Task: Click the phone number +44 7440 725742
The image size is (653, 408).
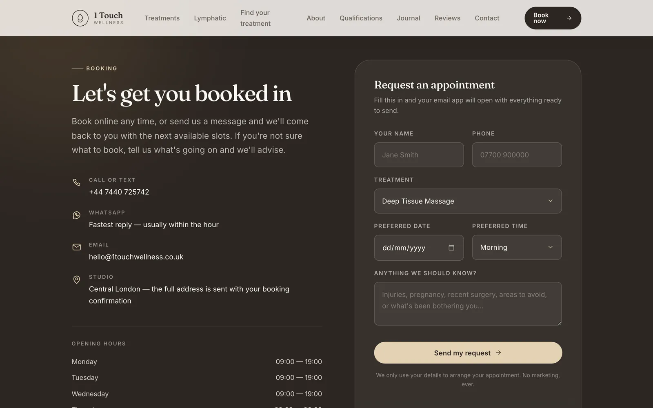Action: (x=119, y=192)
